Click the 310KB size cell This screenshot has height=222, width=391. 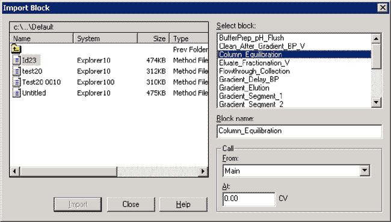point(156,82)
